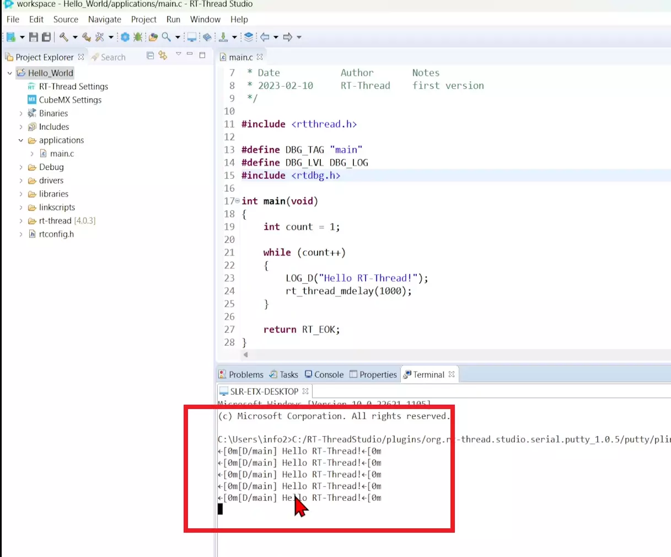Close the Terminal view tab
The height and width of the screenshot is (557, 671).
point(452,374)
